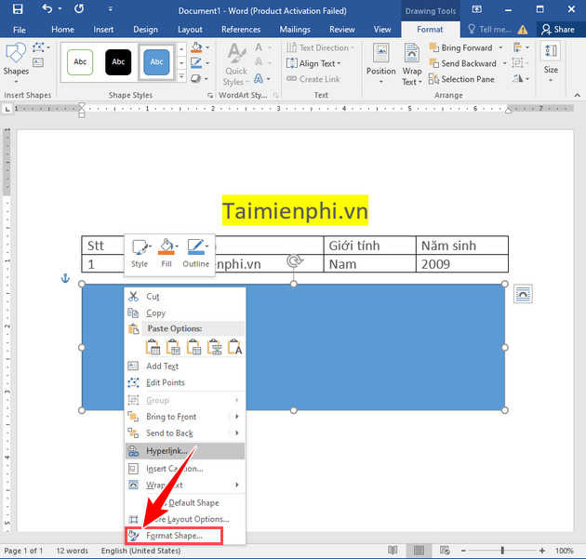Click the Web Layout view icon

(445, 551)
